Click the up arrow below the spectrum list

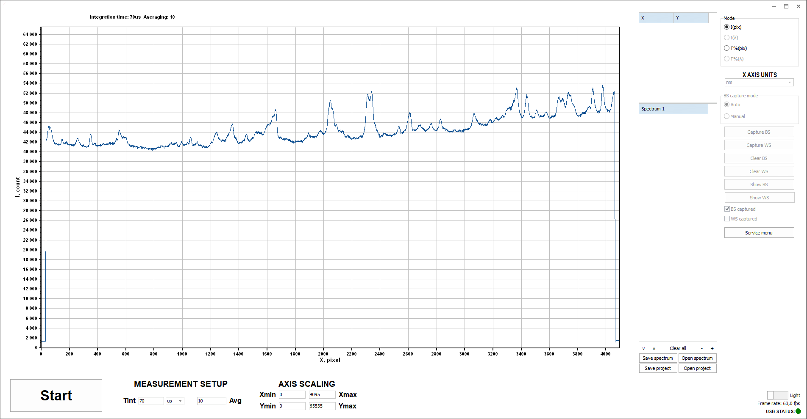654,349
